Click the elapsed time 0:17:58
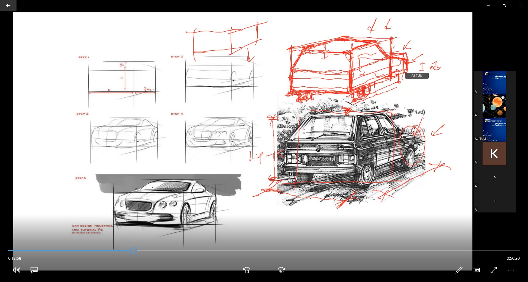This screenshot has height=282, width=528. pyautogui.click(x=15, y=258)
